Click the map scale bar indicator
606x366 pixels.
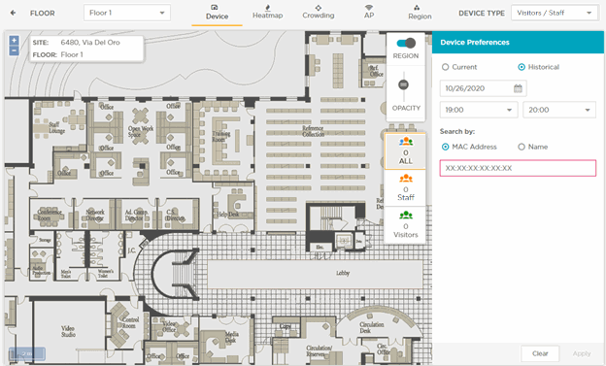click(27, 353)
